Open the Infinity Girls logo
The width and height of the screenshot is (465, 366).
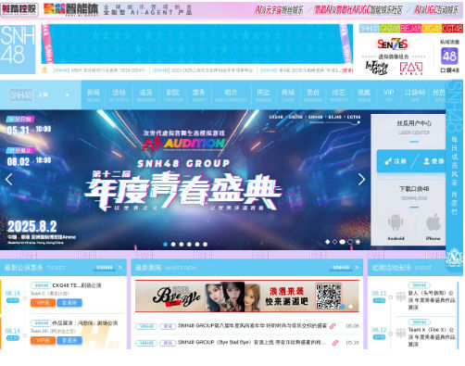tap(377, 68)
